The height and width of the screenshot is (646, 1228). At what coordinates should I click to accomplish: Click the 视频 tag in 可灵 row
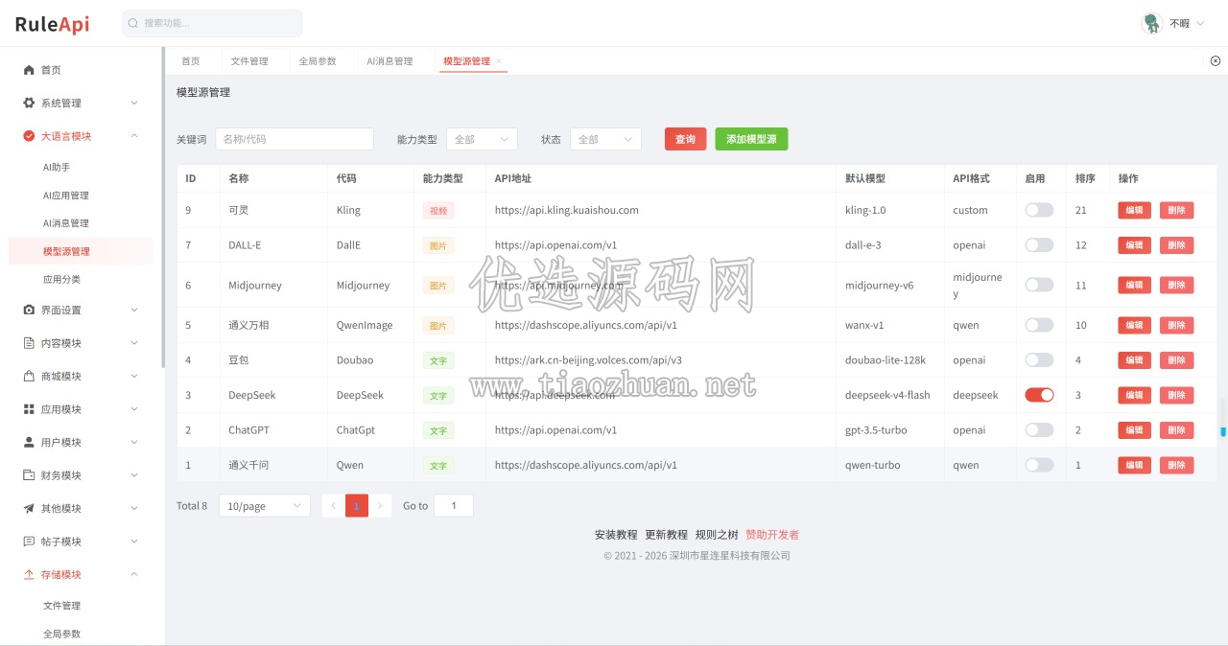(x=438, y=210)
